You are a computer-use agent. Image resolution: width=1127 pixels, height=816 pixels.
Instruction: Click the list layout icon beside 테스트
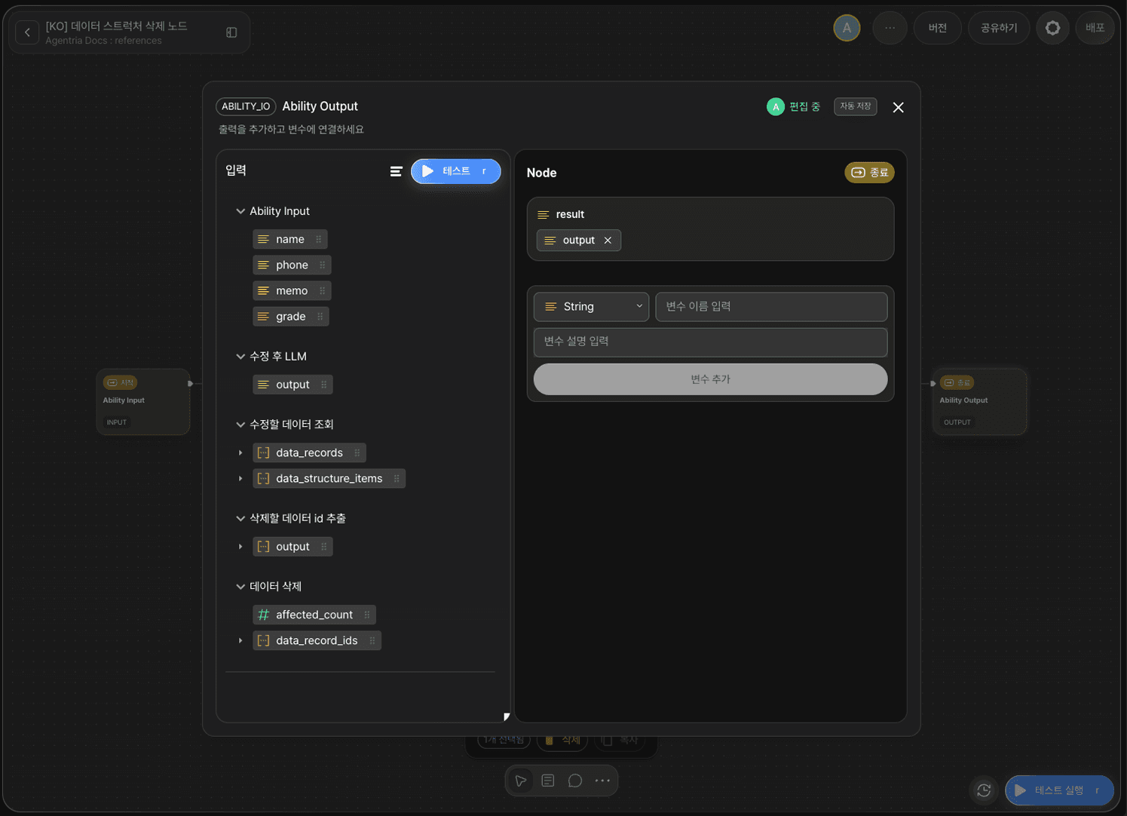point(396,172)
